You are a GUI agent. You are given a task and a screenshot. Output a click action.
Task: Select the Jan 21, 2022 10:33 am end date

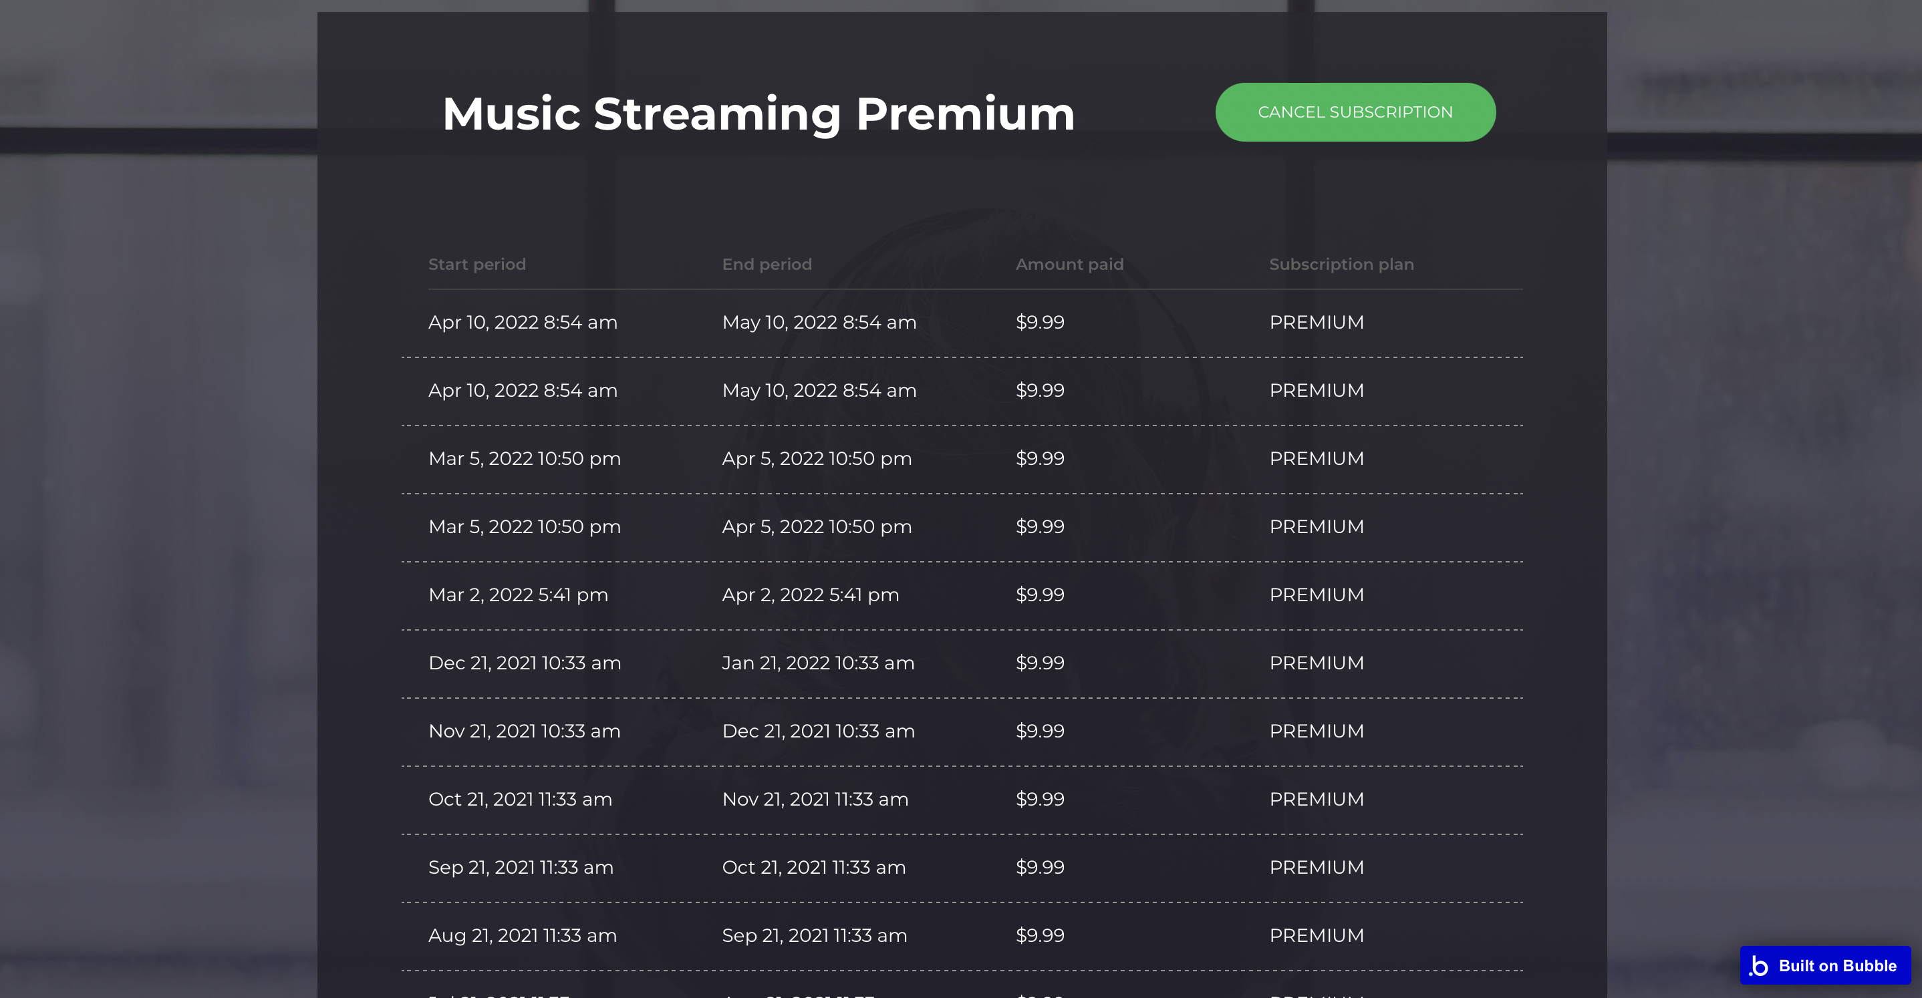(818, 663)
